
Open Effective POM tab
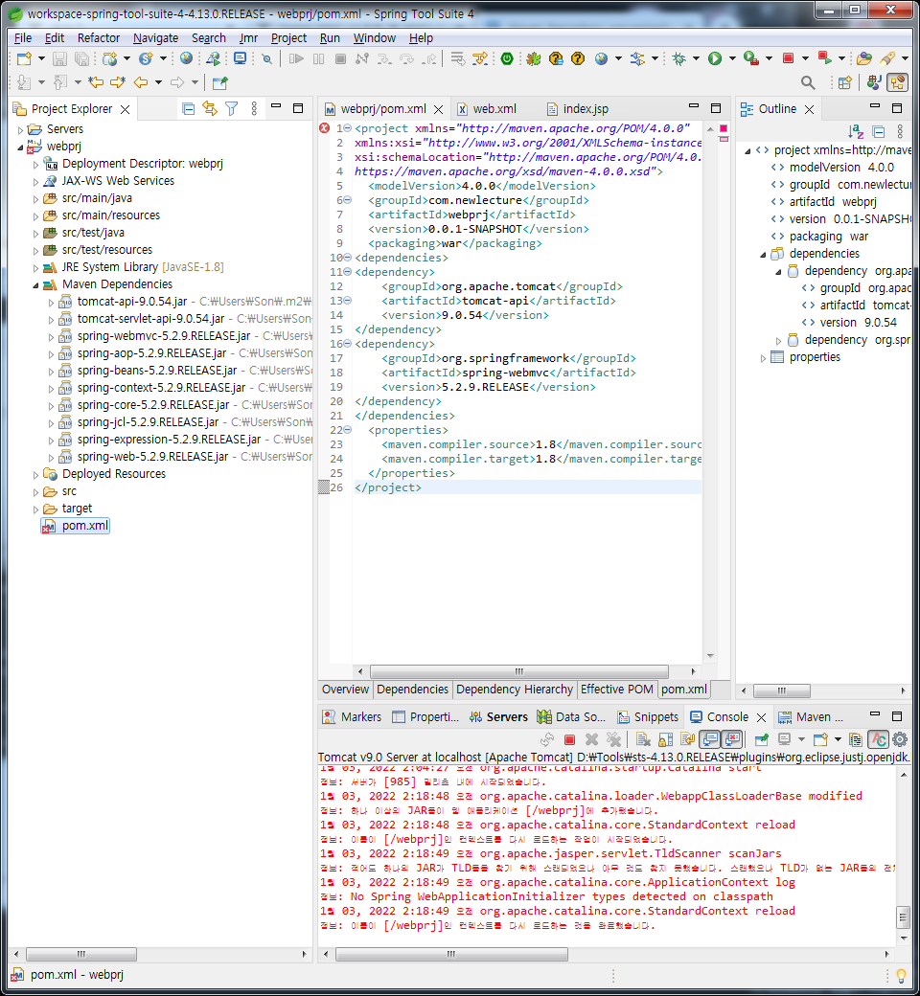[x=617, y=690]
